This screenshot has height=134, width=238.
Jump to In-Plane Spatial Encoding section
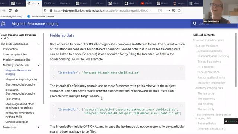(213, 56)
